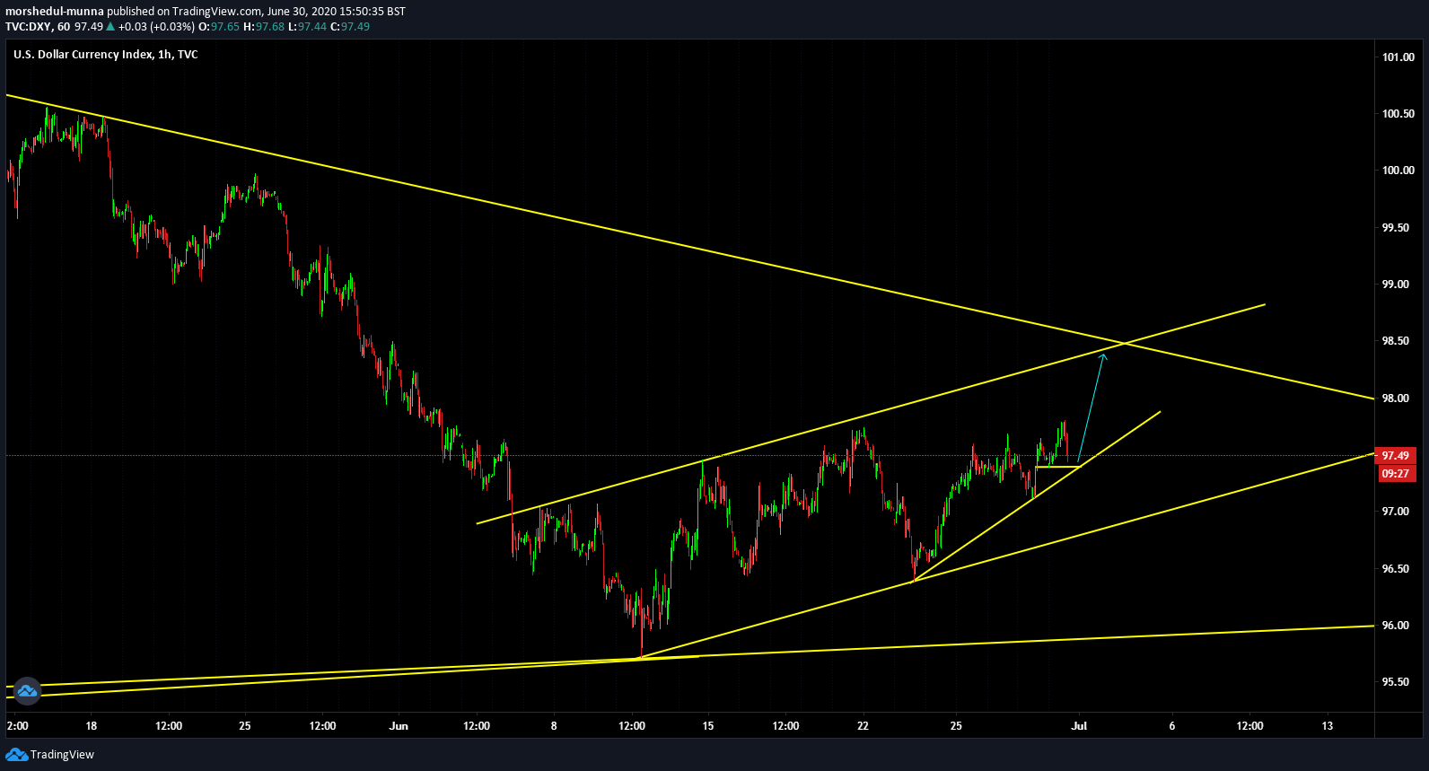
Task: Click the close value C:97.49 in header
Action: pyautogui.click(x=350, y=27)
